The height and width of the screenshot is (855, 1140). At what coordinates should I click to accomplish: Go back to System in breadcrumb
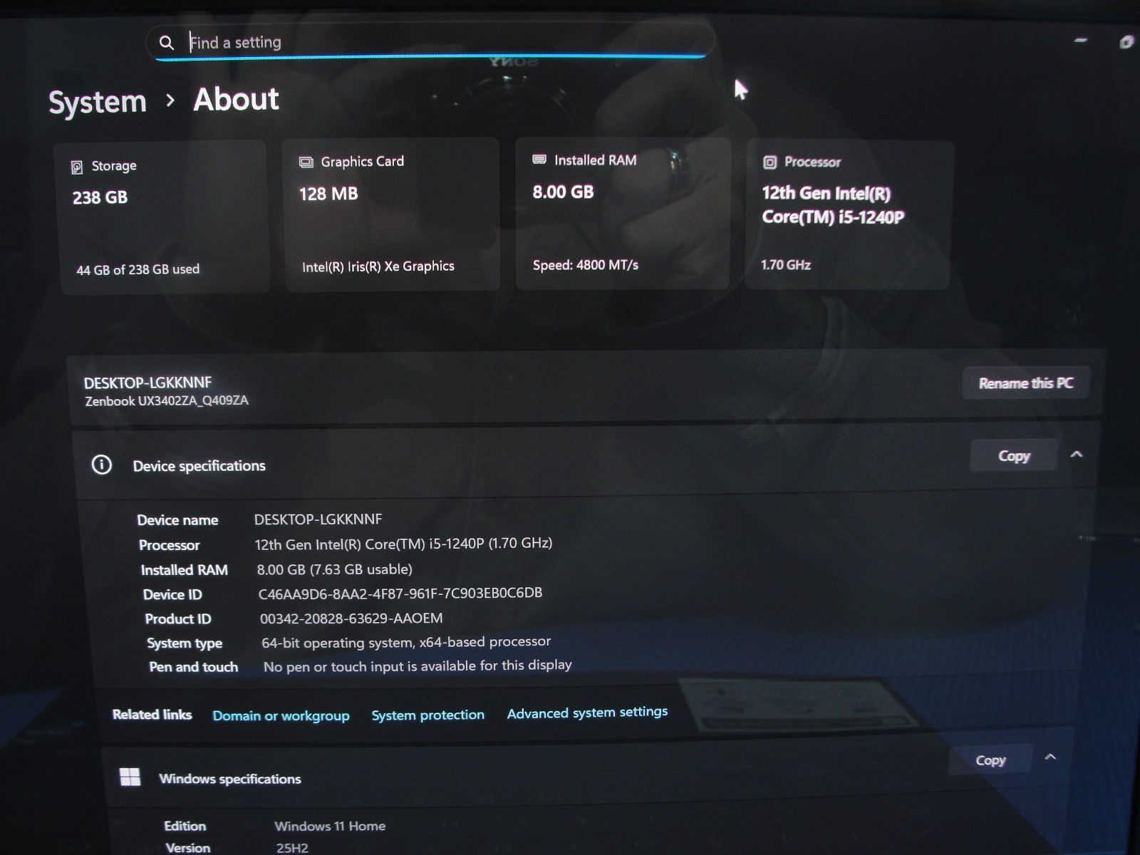(x=97, y=102)
